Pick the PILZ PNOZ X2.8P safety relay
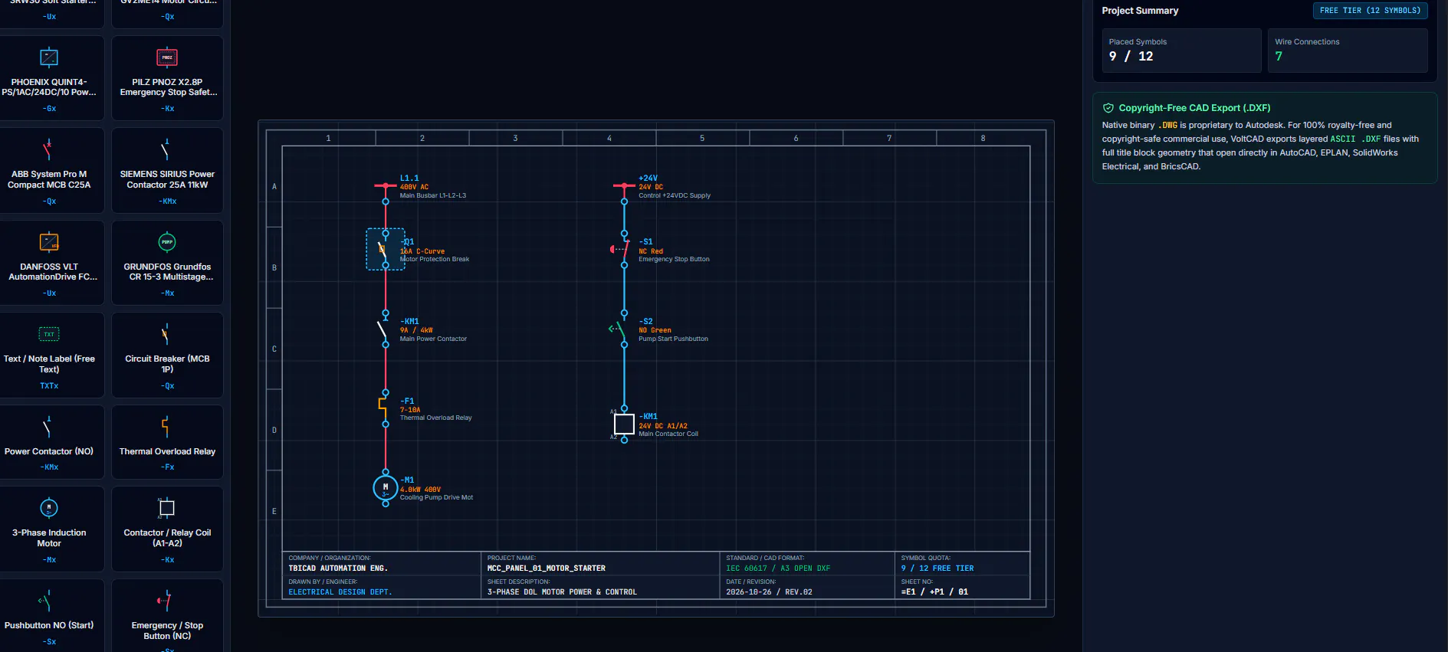The image size is (1448, 652). pyautogui.click(x=167, y=78)
